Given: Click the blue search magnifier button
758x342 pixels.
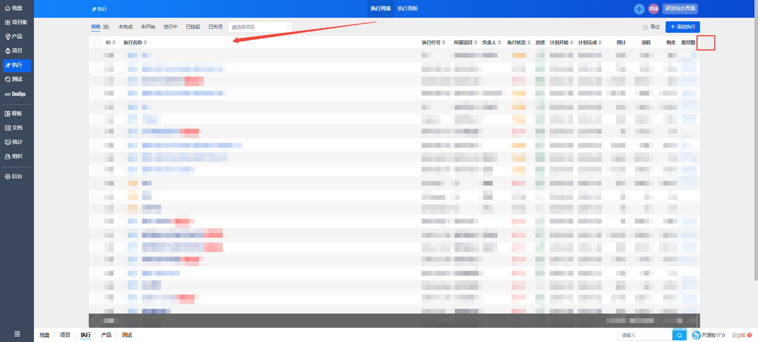Looking at the screenshot, I should coord(679,335).
